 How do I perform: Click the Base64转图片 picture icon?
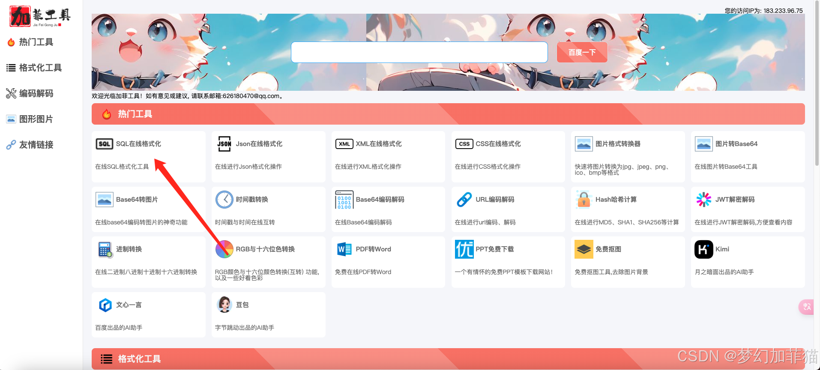point(105,200)
